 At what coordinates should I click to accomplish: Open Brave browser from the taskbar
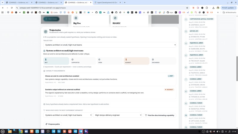coord(32,131)
